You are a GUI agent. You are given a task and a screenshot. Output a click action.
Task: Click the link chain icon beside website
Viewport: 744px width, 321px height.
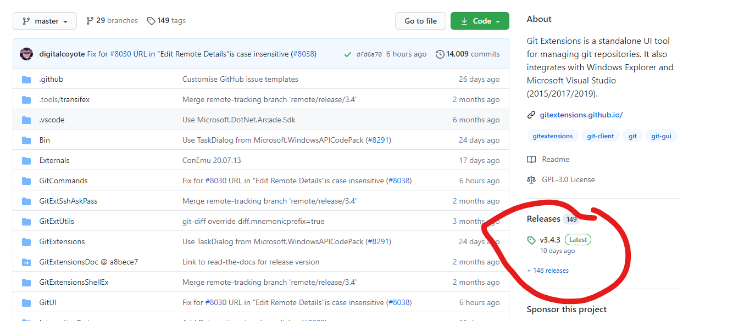point(531,115)
